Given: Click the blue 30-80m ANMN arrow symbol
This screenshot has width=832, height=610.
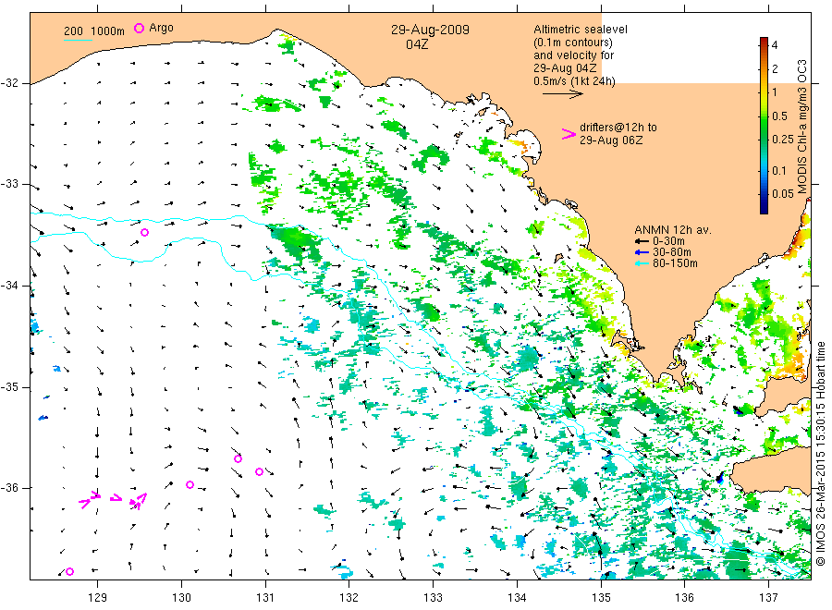Looking at the screenshot, I should click(x=642, y=252).
